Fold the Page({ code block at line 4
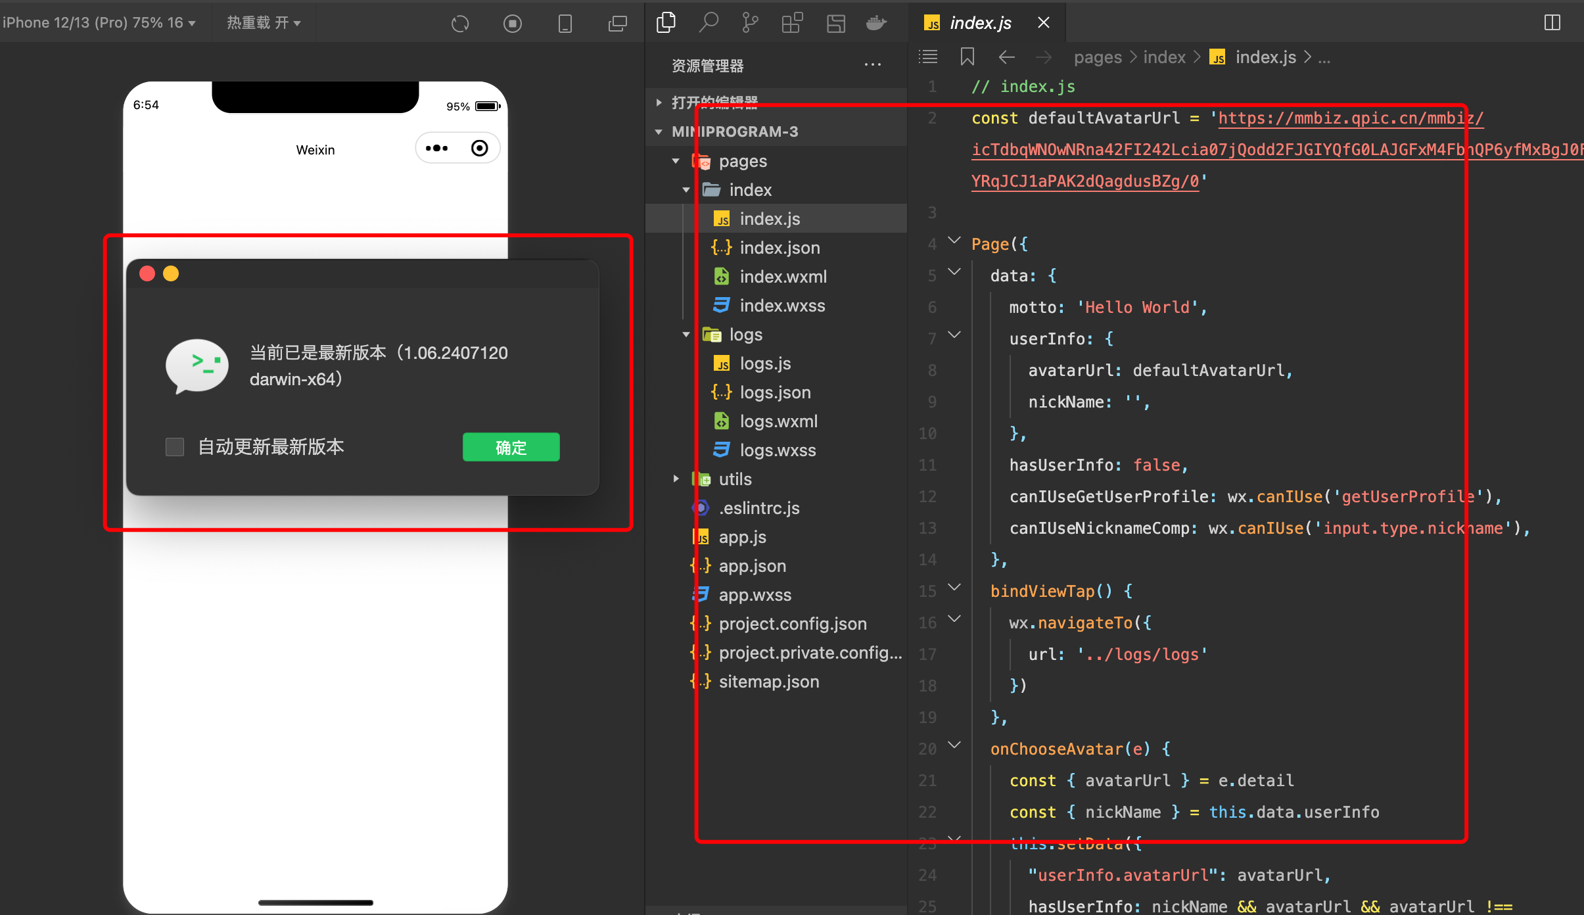 point(954,241)
